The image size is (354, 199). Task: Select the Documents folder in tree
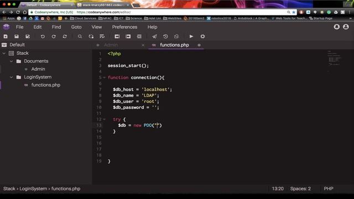[x=36, y=61]
